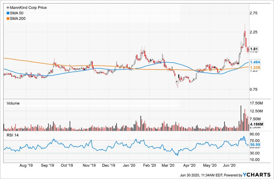274x179 pixels.
Task: Click the Mar '20 date axis label
Action: (x=168, y=165)
